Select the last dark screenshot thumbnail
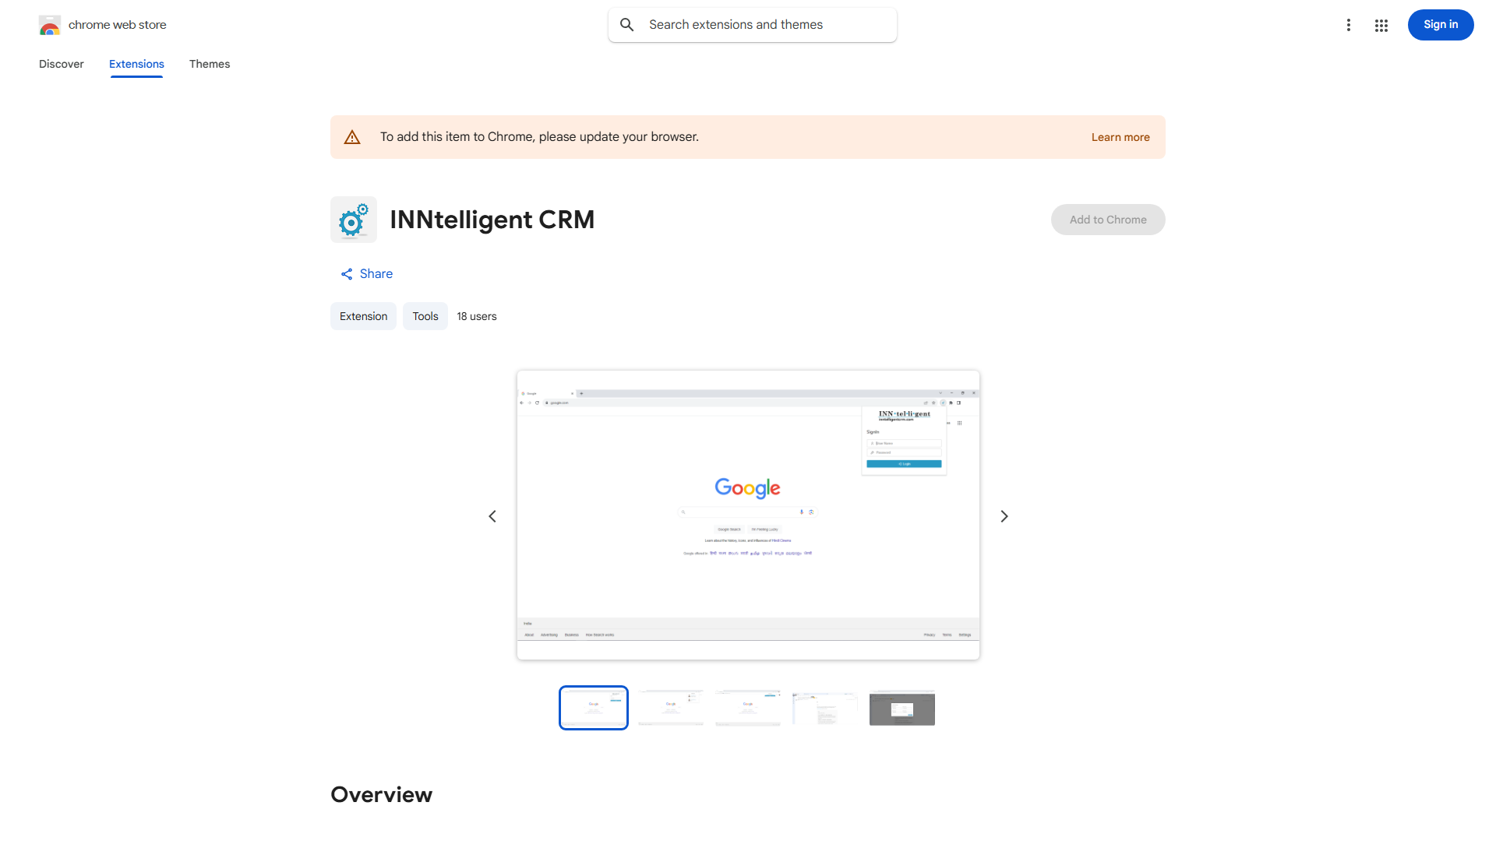 [901, 708]
